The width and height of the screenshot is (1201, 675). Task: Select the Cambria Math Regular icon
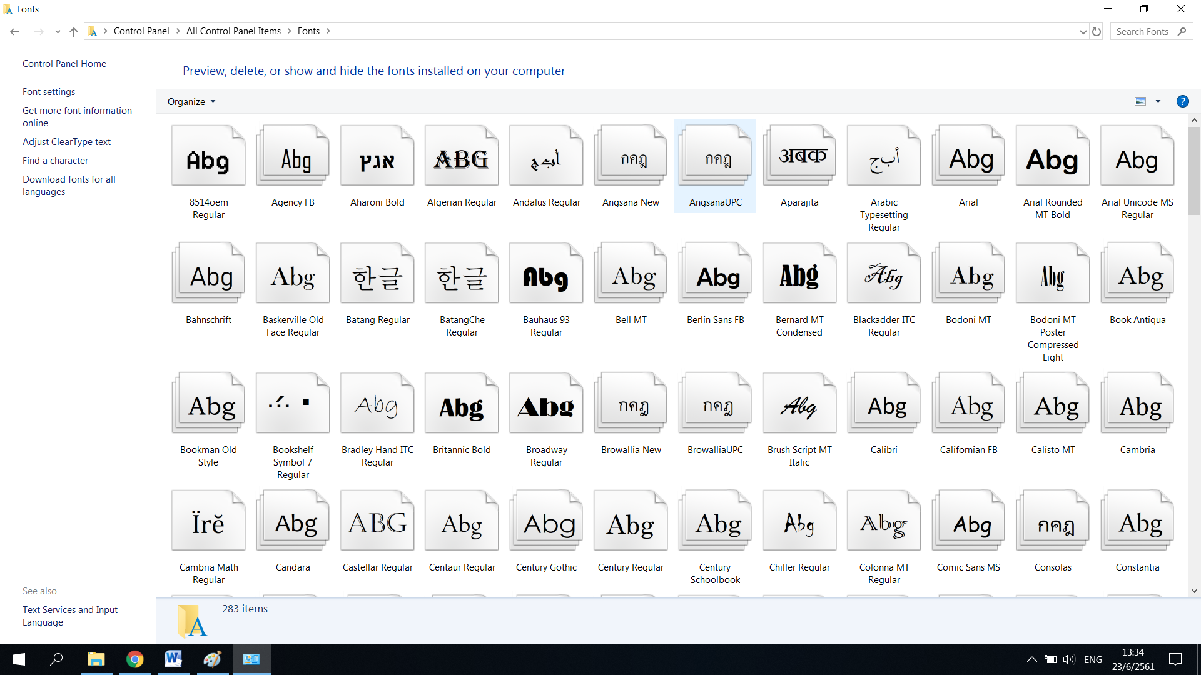click(x=208, y=521)
